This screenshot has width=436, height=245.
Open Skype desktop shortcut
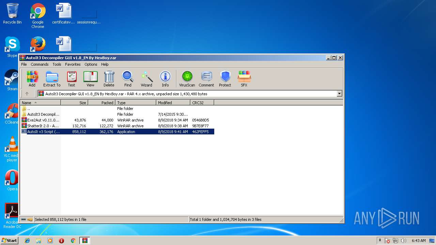click(12, 47)
